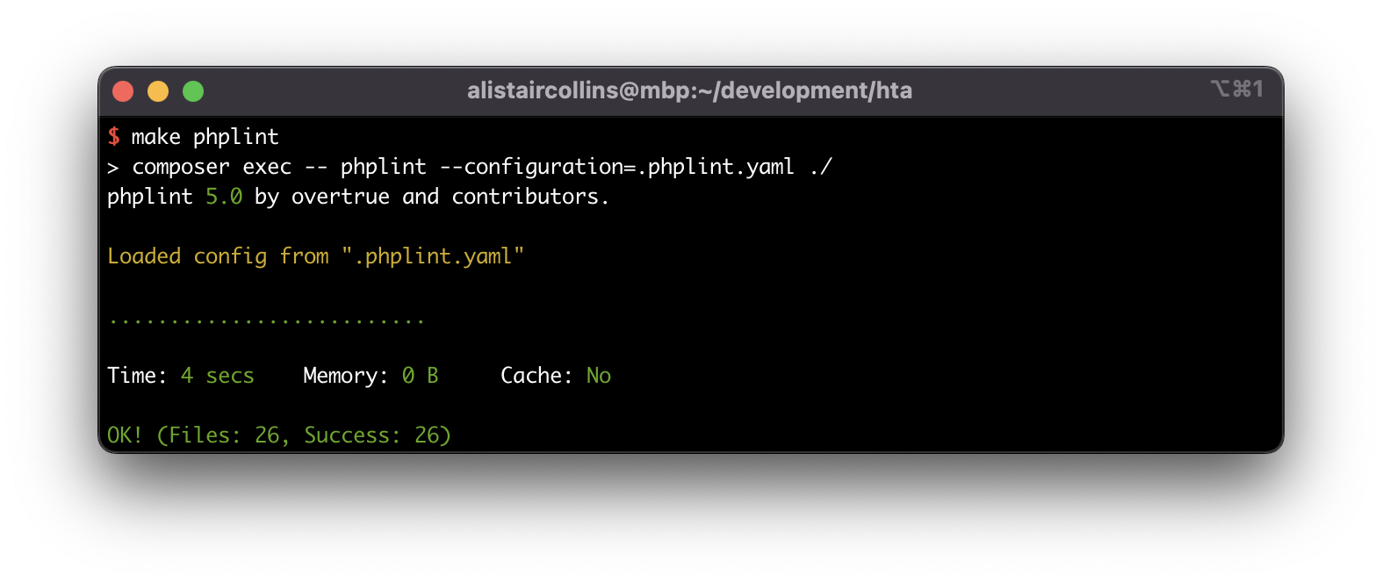This screenshot has width=1382, height=583.
Task: Click the 'composer exec' text in output
Action: tap(212, 167)
